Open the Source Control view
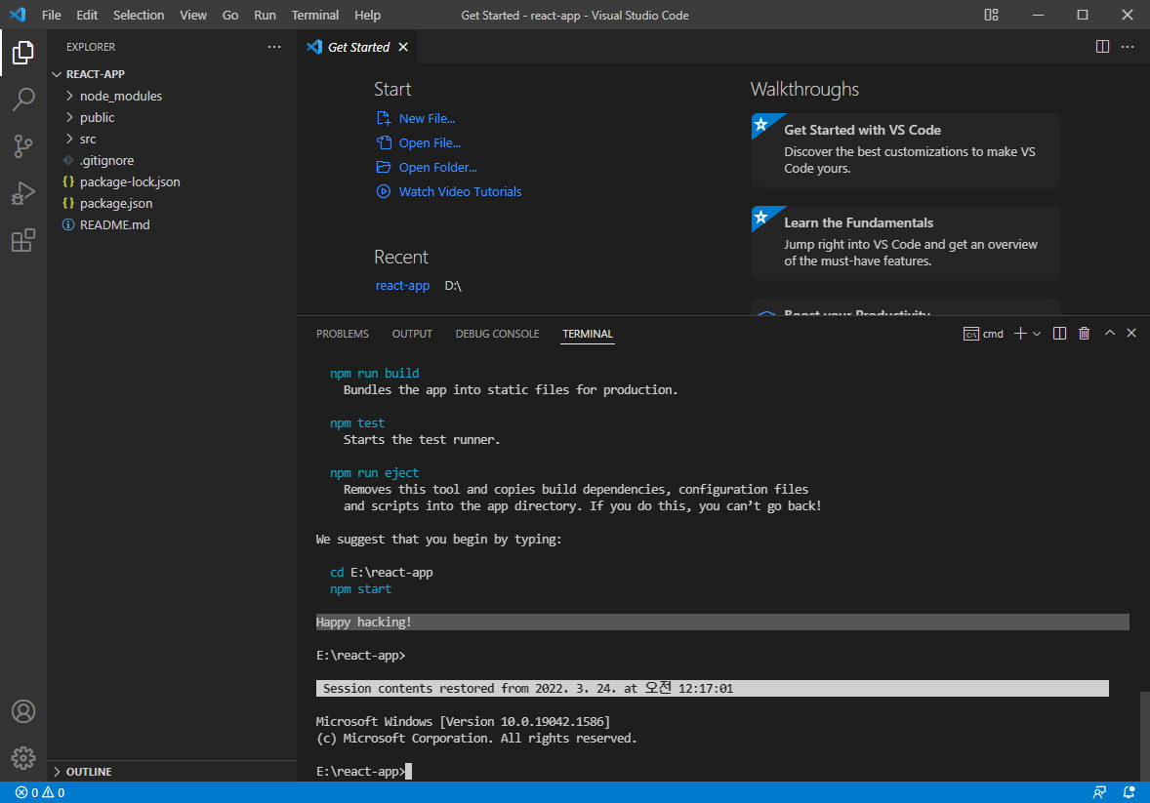Screen dimensions: 1150x803 (x=22, y=146)
